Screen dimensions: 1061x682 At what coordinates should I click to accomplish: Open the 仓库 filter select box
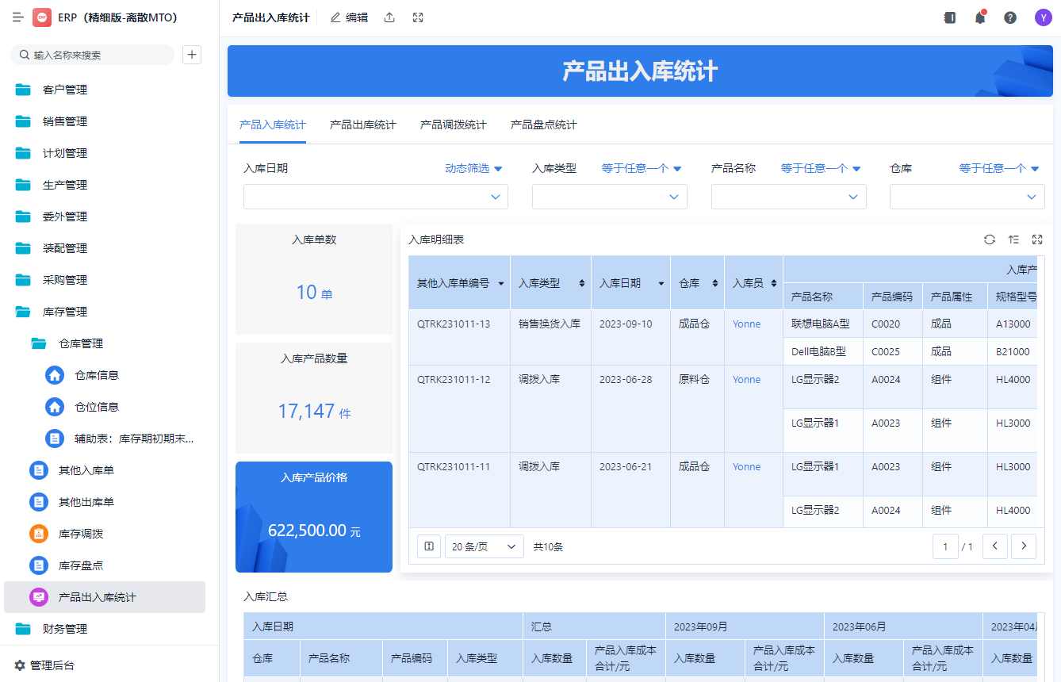(x=967, y=197)
